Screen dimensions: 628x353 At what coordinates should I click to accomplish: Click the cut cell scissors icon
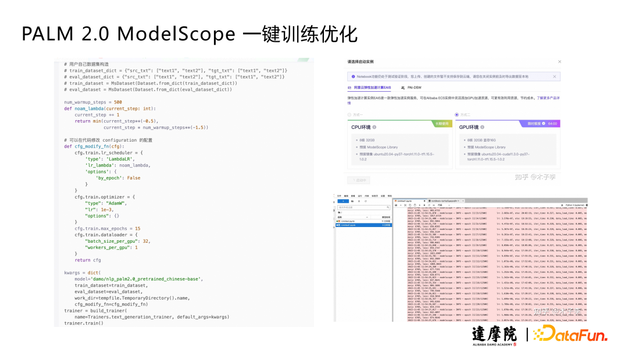click(405, 205)
